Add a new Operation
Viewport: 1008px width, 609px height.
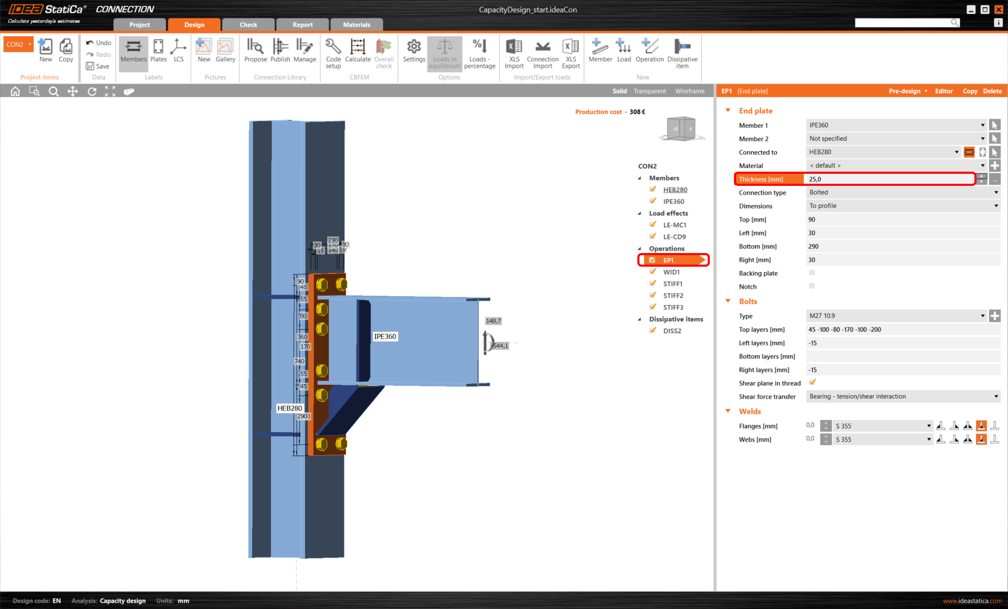649,52
